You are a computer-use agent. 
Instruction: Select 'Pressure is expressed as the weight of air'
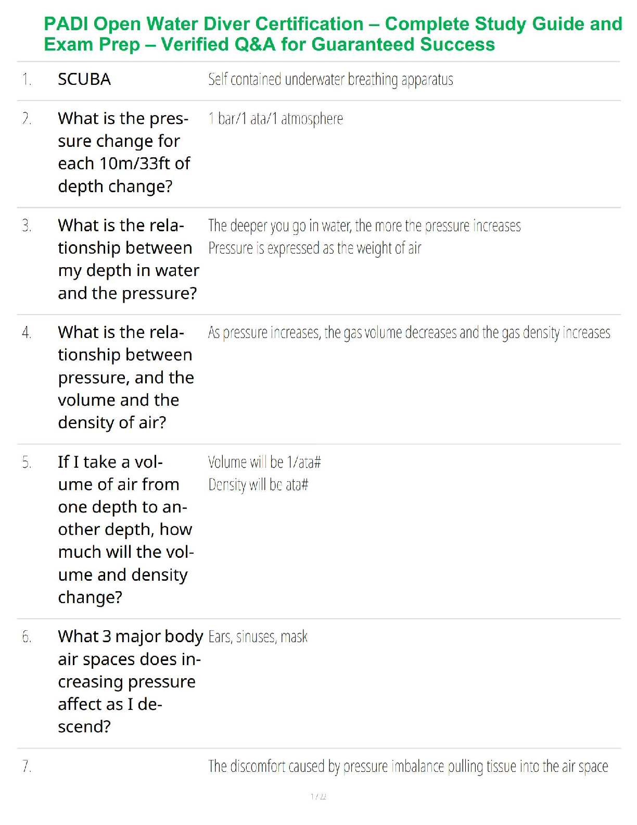click(314, 248)
